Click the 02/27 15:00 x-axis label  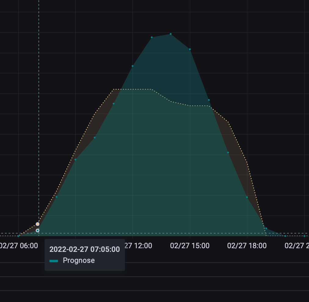pyautogui.click(x=190, y=246)
